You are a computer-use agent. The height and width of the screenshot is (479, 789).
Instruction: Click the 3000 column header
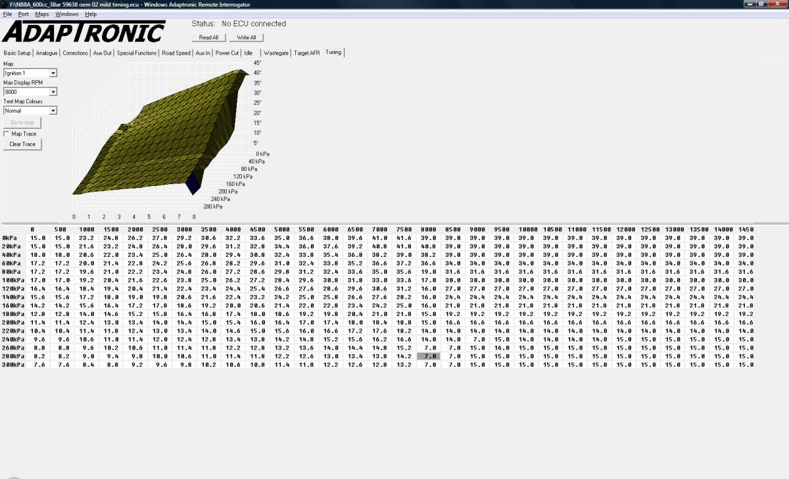pos(185,229)
